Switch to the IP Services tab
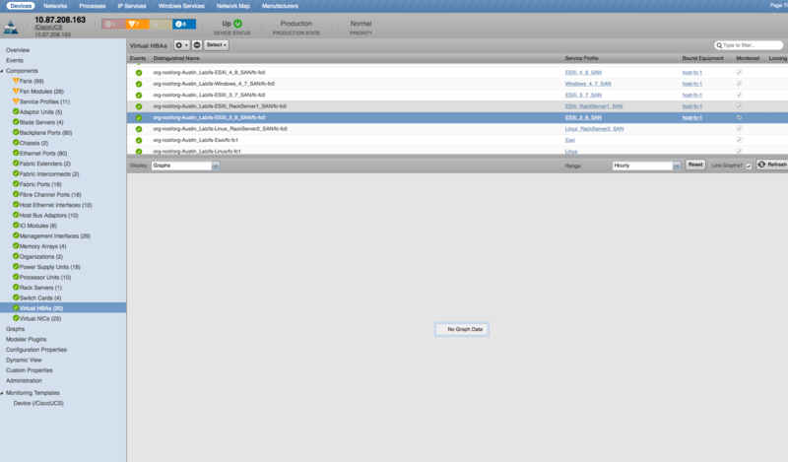This screenshot has width=788, height=462. pyautogui.click(x=132, y=6)
